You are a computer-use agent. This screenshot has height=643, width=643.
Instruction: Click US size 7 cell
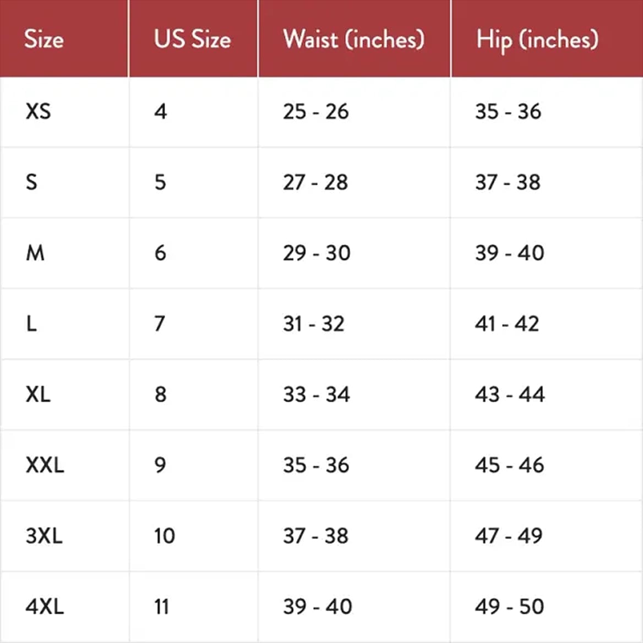click(160, 324)
